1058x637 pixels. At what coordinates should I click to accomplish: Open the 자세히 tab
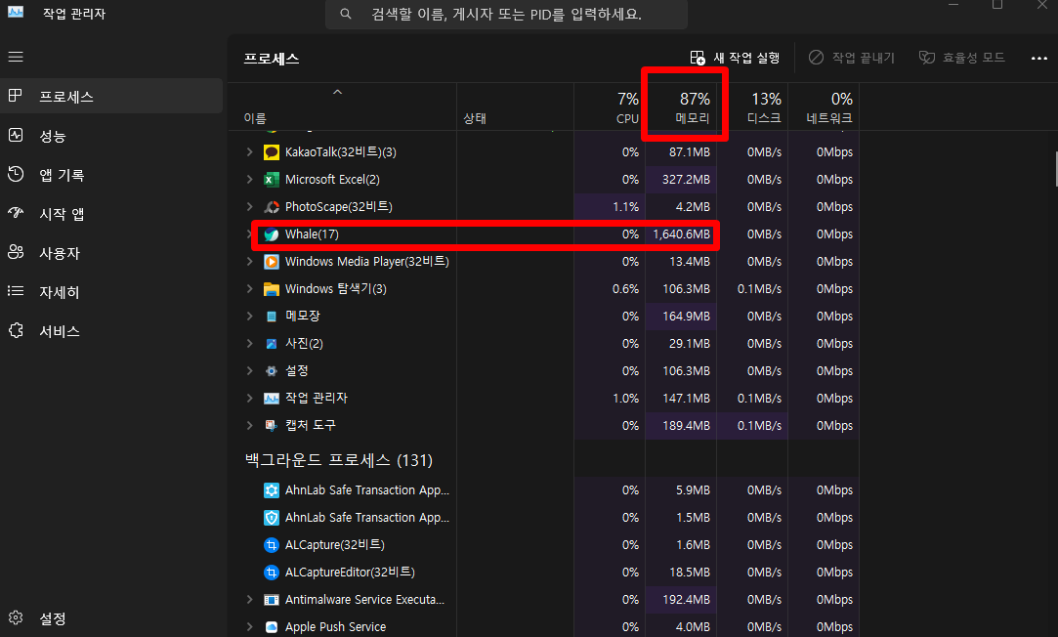pos(111,292)
